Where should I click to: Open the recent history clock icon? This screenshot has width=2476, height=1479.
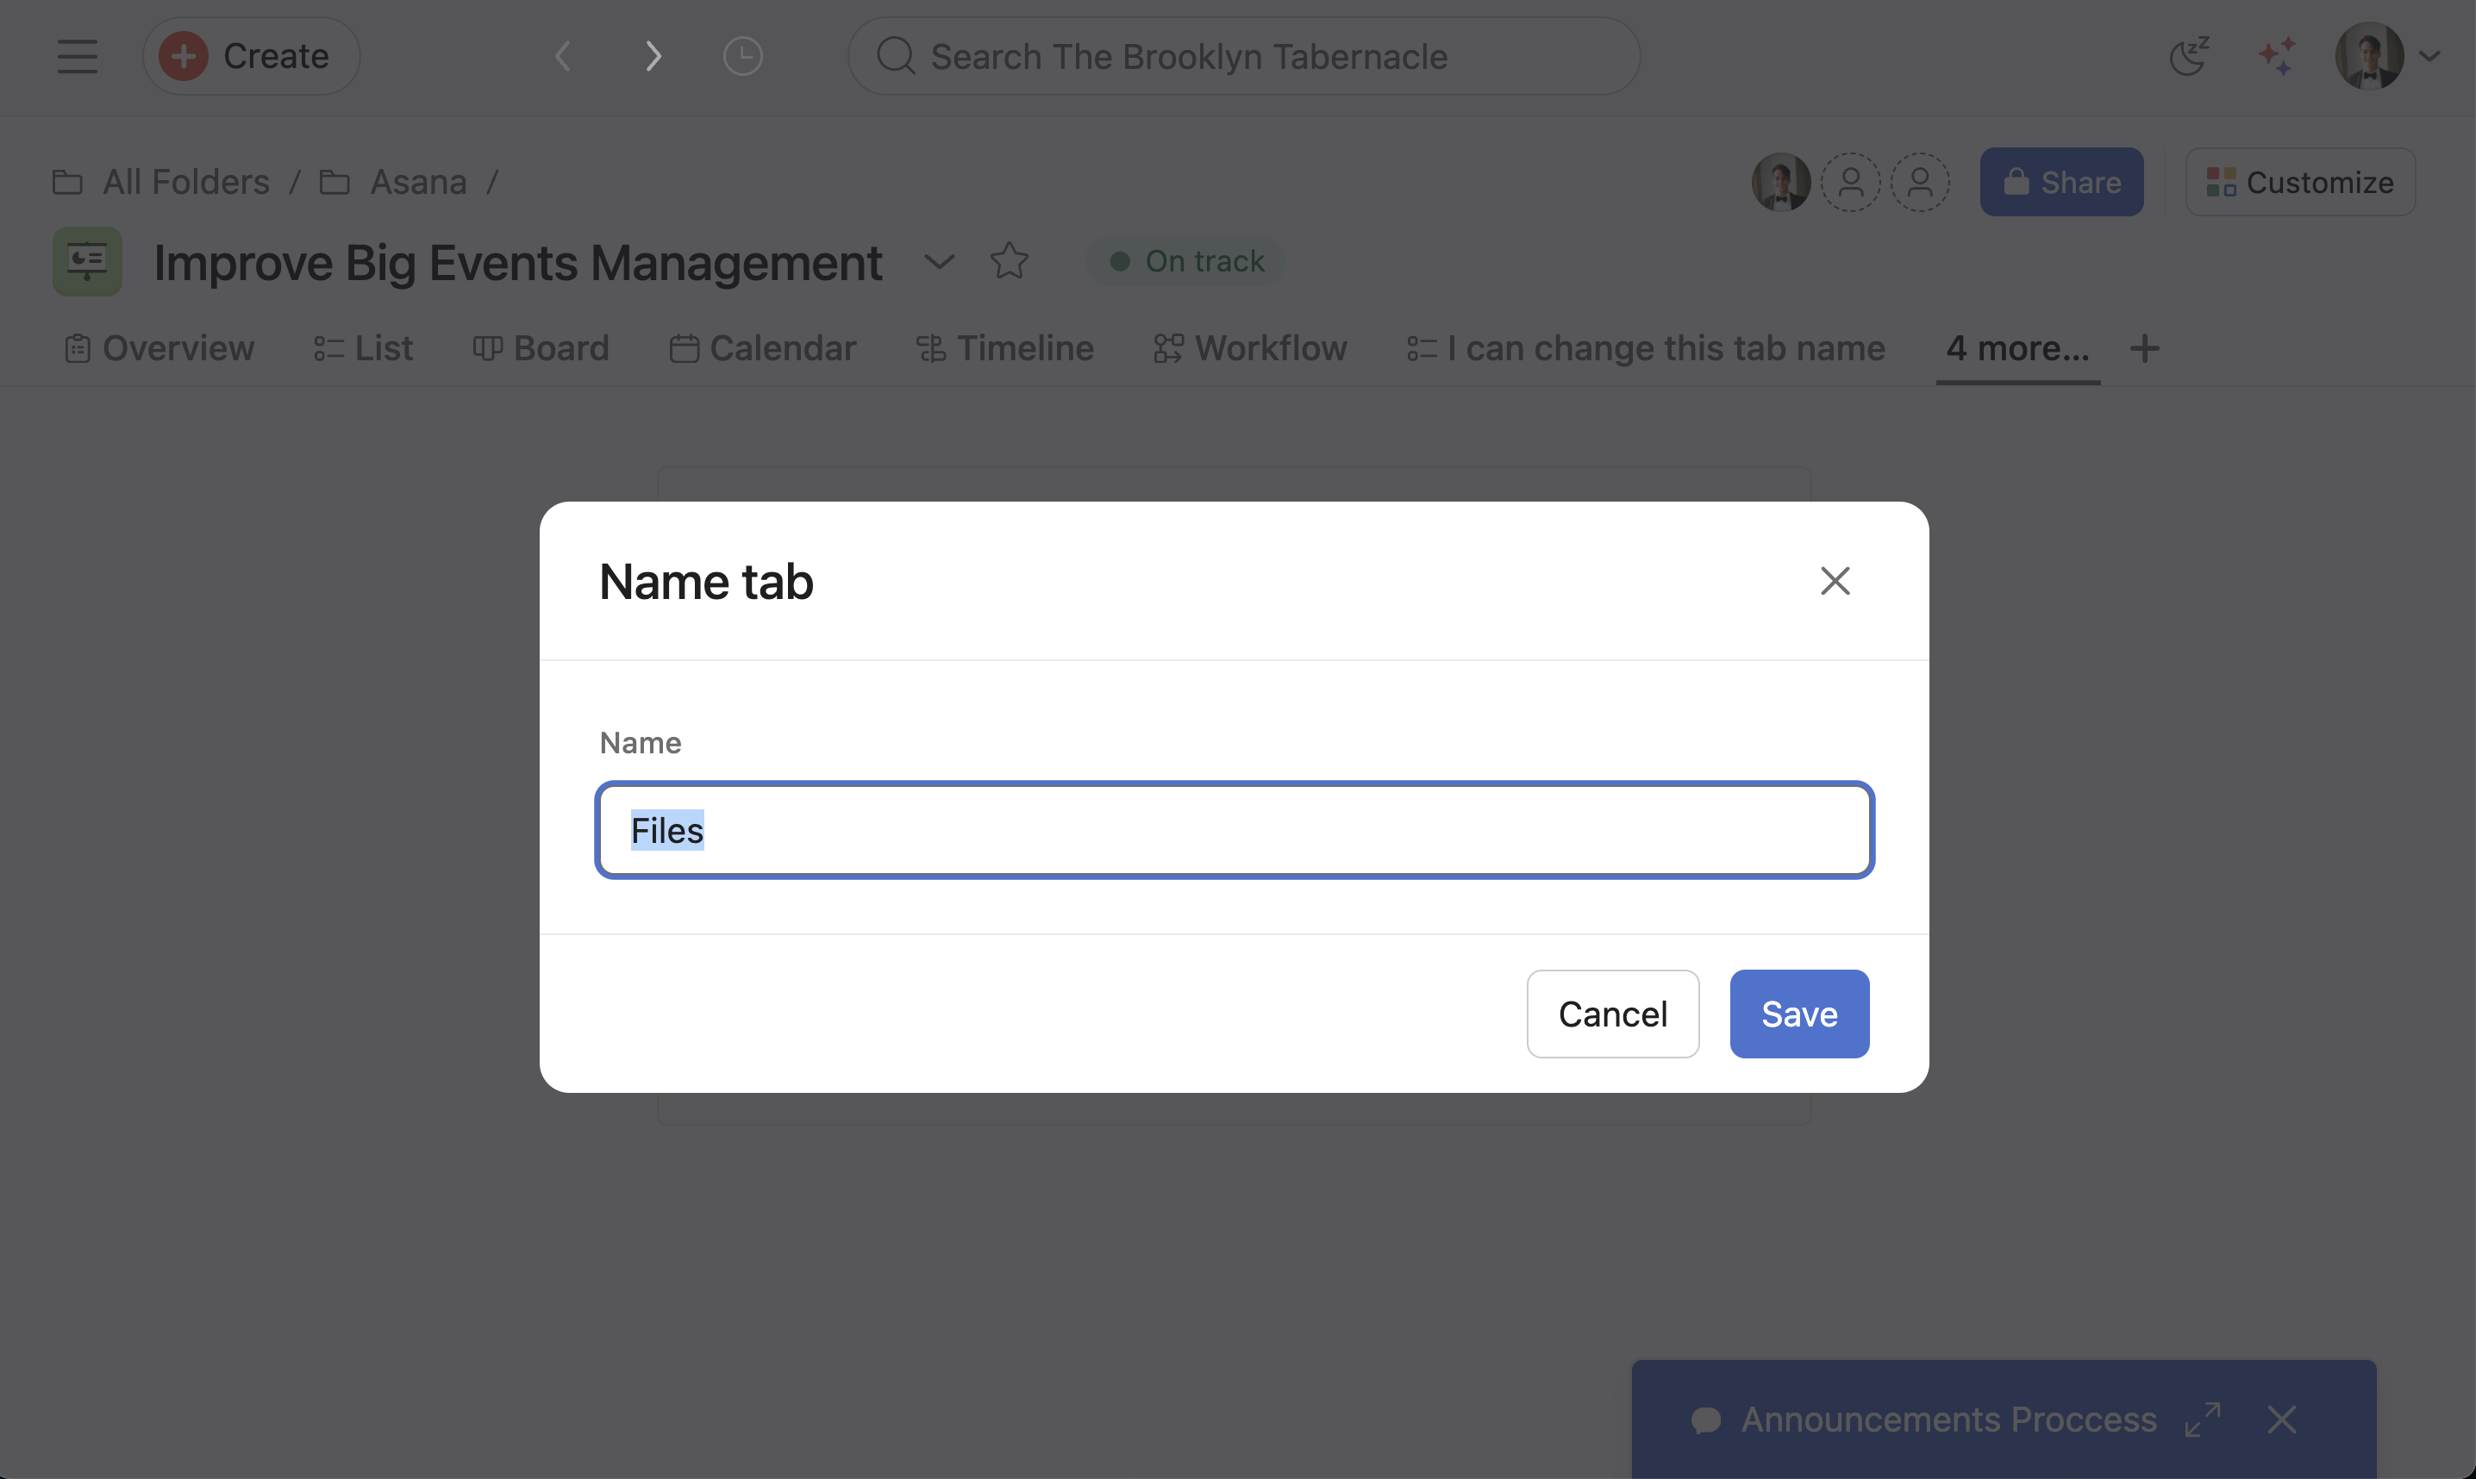[x=742, y=57]
